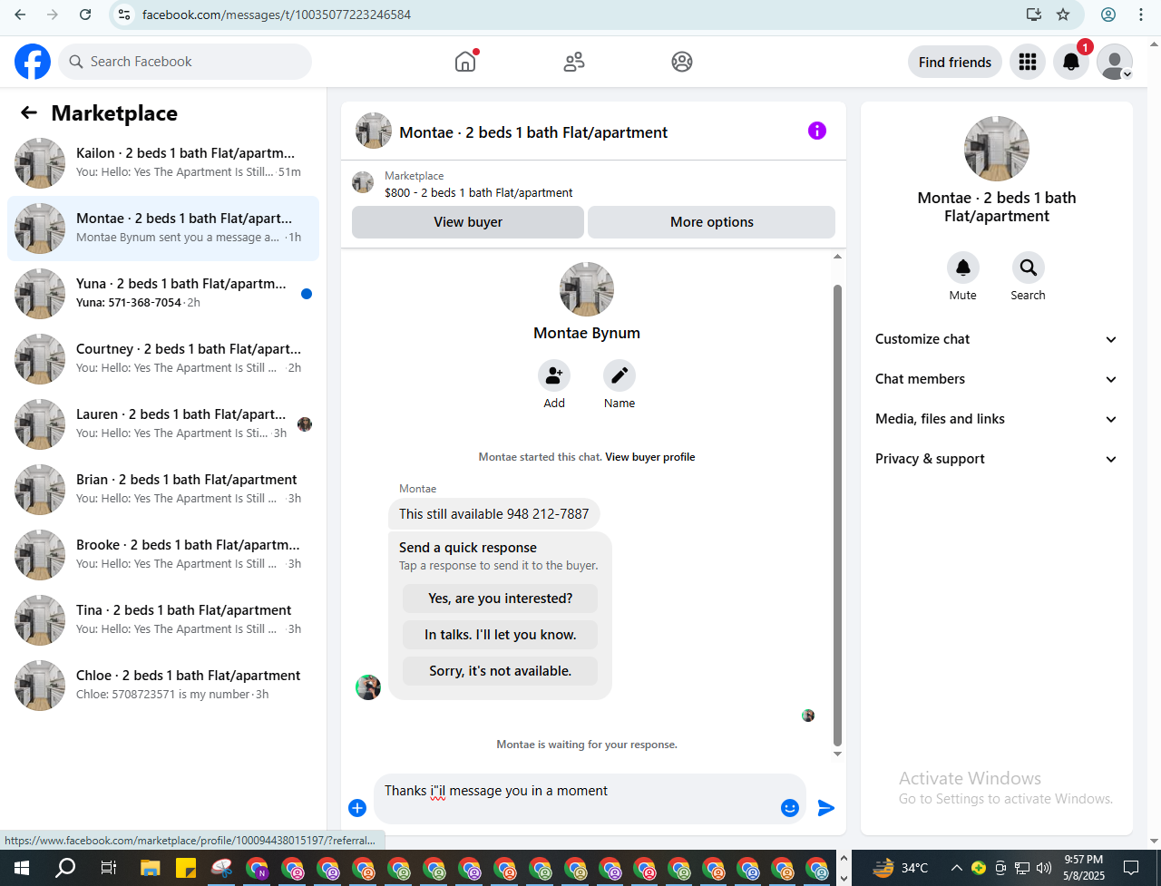View site information icon in address bar

coord(125,15)
